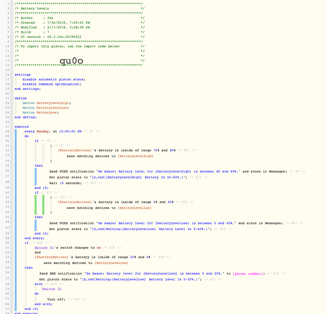Image resolution: width=328 pixels, height=314 pixels.
Task: Click piston state "Battery Level Is 0-20%." line
Action: point(120,280)
